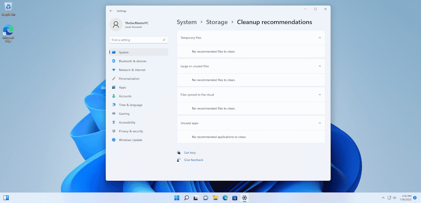Collapse the Temporary files section
The width and height of the screenshot is (421, 203).
(x=319, y=38)
